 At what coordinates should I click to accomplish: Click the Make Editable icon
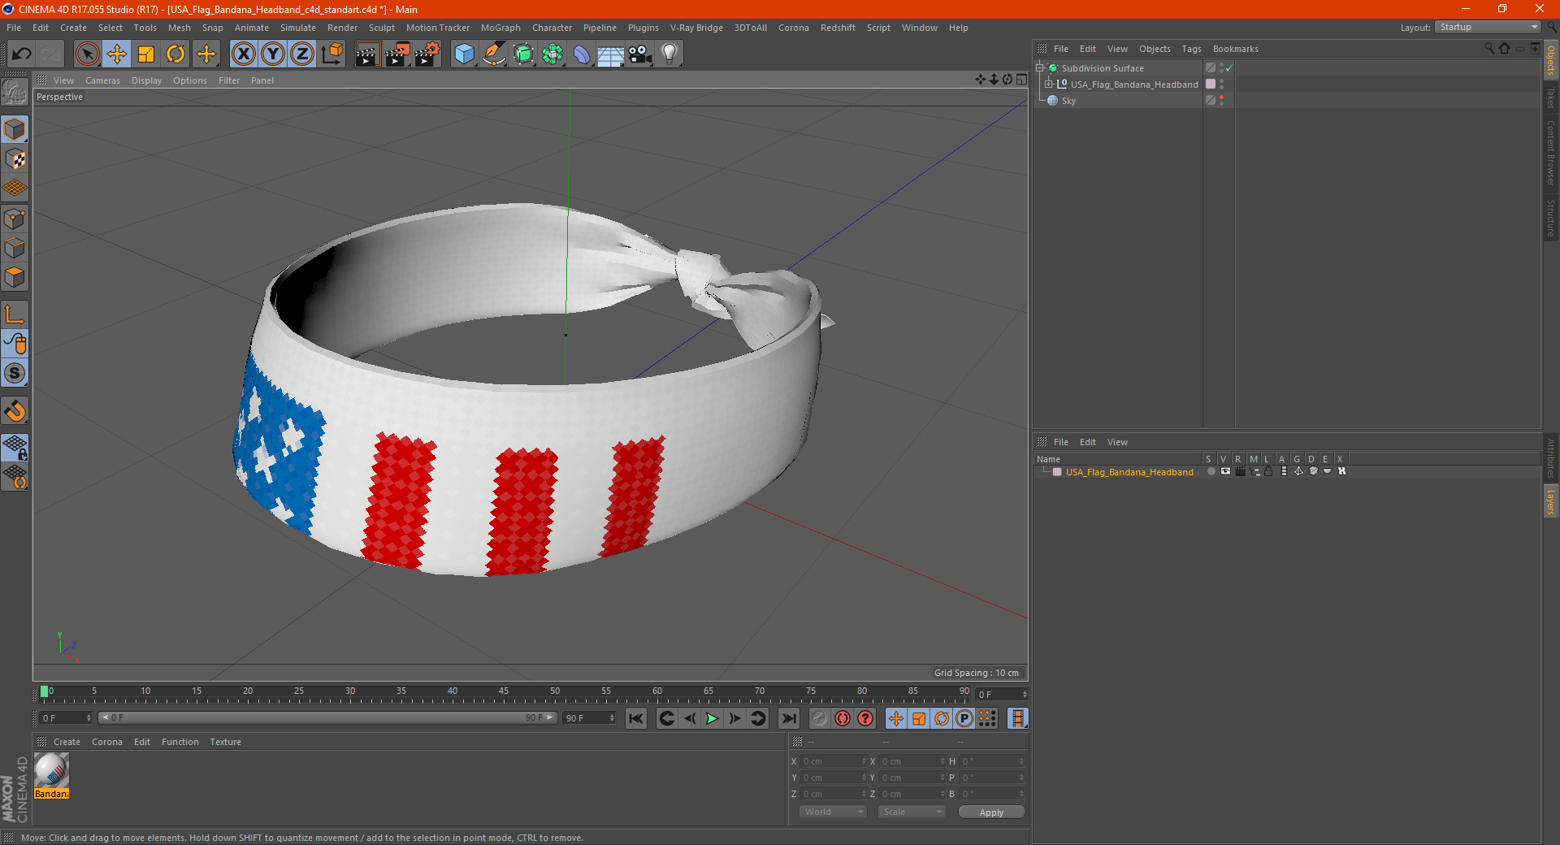[x=15, y=93]
